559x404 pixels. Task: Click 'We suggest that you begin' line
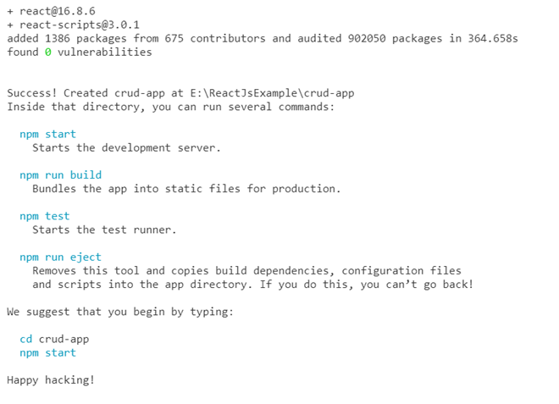coord(120,312)
